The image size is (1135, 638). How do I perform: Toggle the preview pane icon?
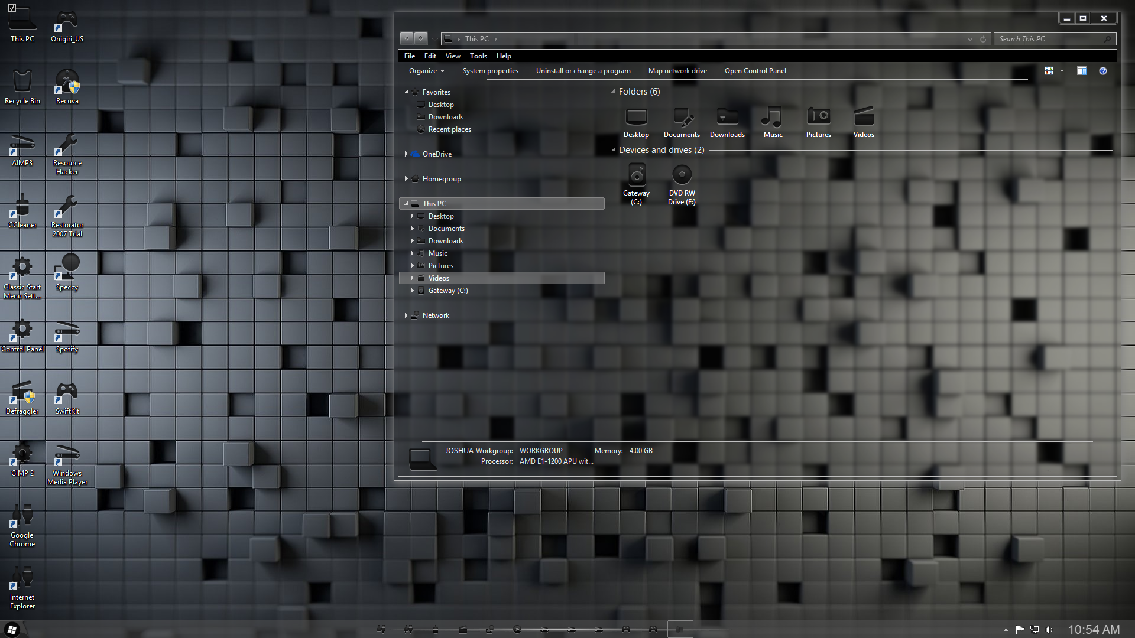[x=1081, y=71]
